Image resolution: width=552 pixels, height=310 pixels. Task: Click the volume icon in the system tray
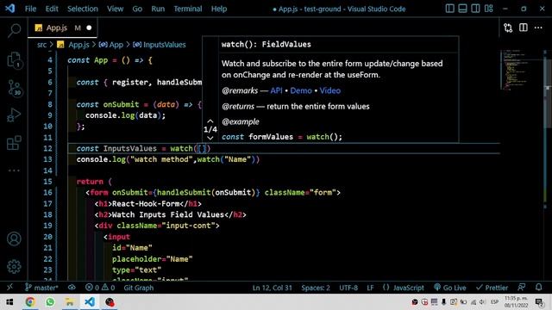(482, 302)
